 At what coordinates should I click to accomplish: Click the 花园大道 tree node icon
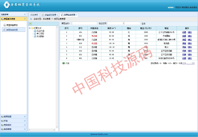click(x=35, y=31)
